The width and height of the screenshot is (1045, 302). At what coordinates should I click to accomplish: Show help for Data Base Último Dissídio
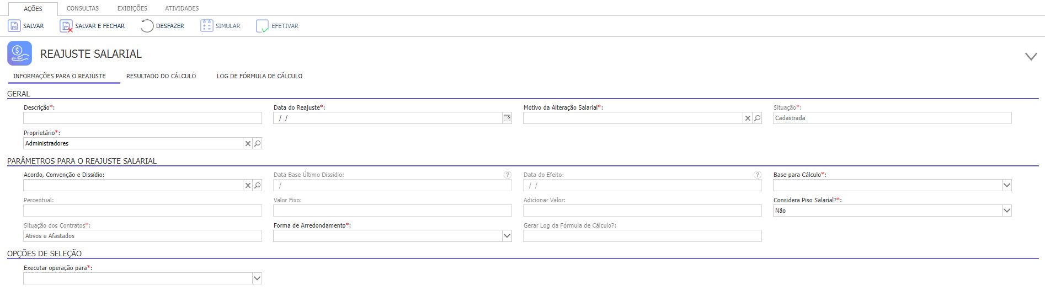click(x=508, y=175)
